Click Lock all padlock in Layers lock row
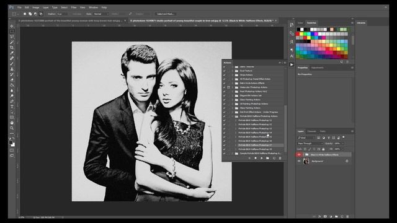 [x=323, y=149]
